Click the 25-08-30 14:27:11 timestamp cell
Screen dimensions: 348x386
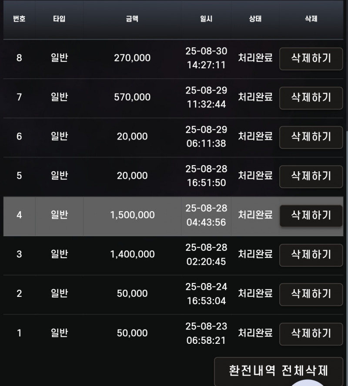[206, 58]
